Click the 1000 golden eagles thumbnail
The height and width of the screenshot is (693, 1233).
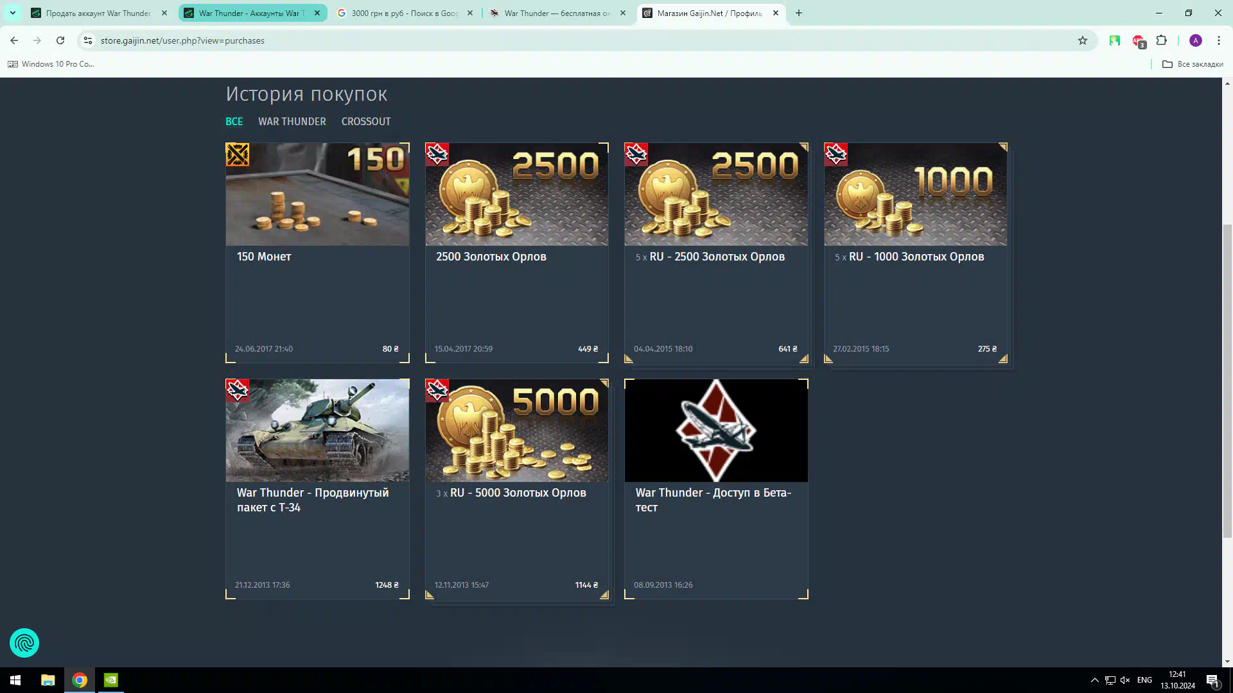(916, 194)
